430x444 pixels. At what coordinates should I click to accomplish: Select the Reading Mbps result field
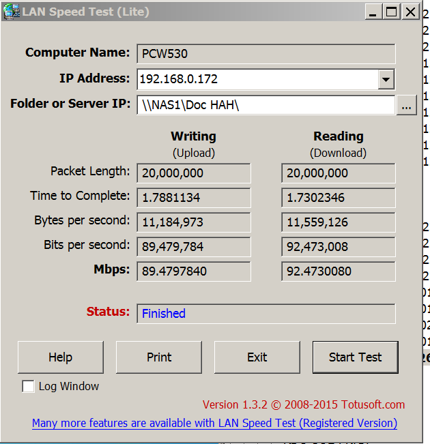(x=338, y=271)
